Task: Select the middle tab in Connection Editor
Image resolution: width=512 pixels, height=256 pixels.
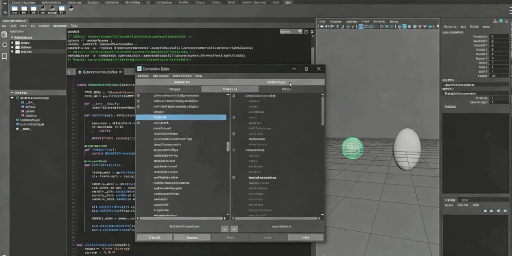Action: click(x=229, y=89)
